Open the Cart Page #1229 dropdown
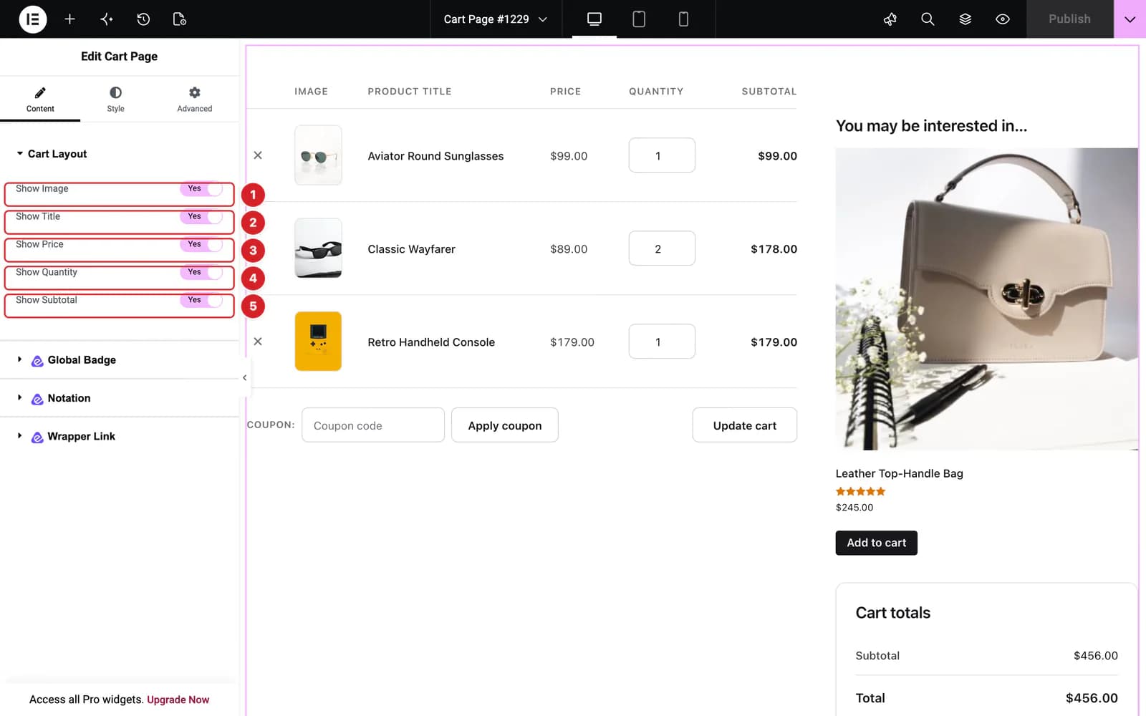This screenshot has height=716, width=1146. (496, 19)
